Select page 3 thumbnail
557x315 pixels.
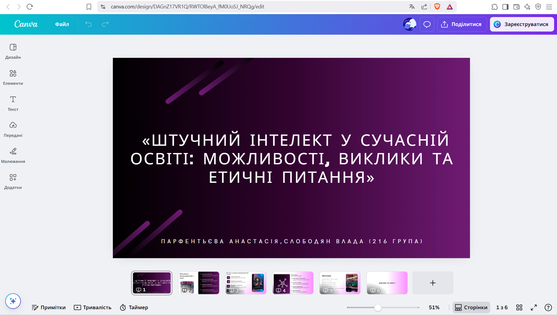246,283
